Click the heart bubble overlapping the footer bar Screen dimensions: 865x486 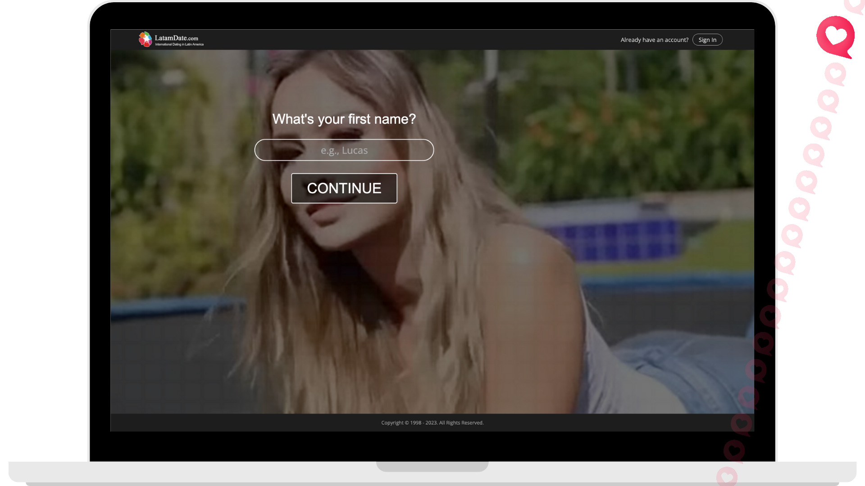click(x=742, y=424)
